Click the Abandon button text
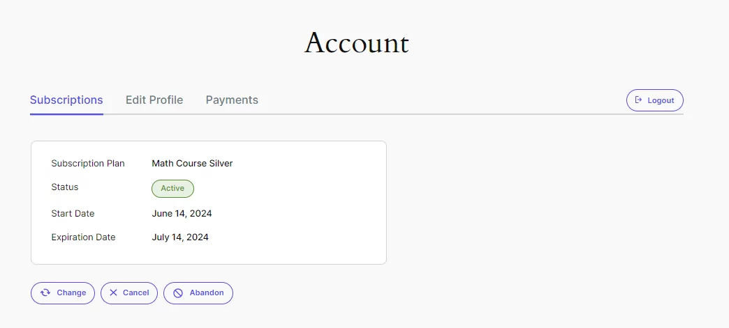Screen dimensions: 729x328 pos(207,292)
